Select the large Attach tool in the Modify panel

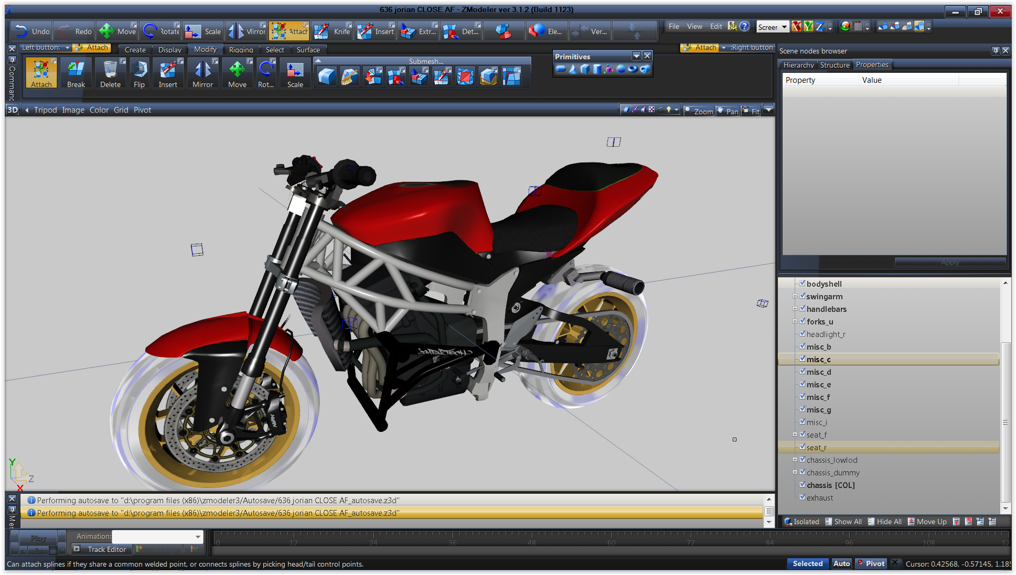(41, 73)
